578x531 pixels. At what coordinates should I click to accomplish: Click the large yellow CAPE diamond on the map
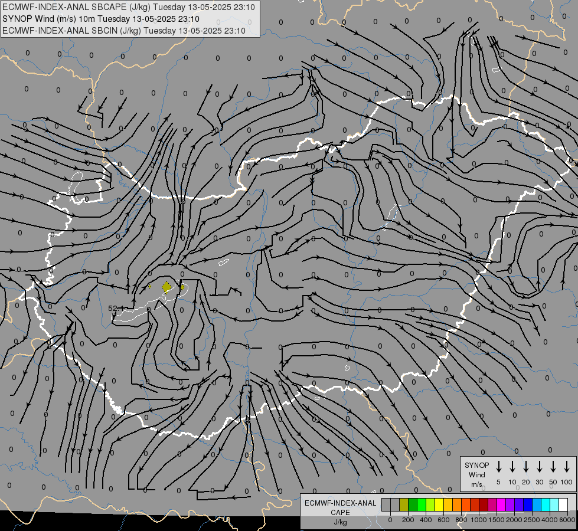point(167,287)
